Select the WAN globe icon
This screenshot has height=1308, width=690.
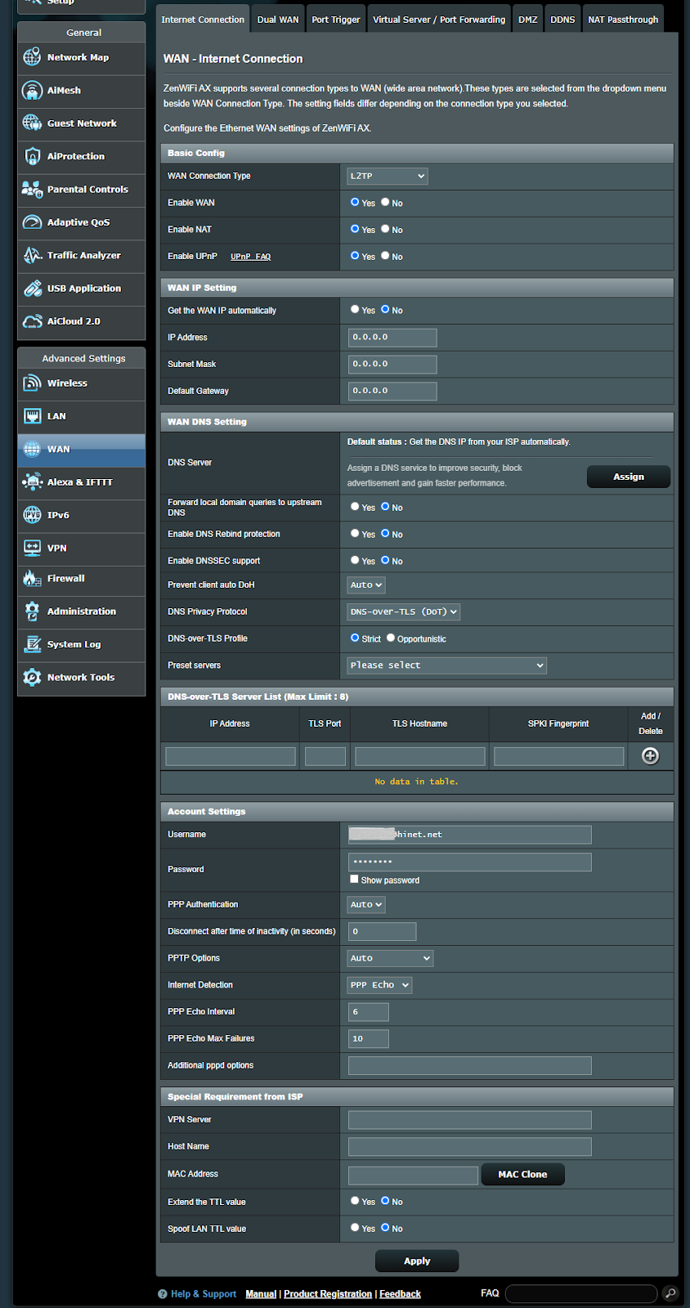(32, 449)
